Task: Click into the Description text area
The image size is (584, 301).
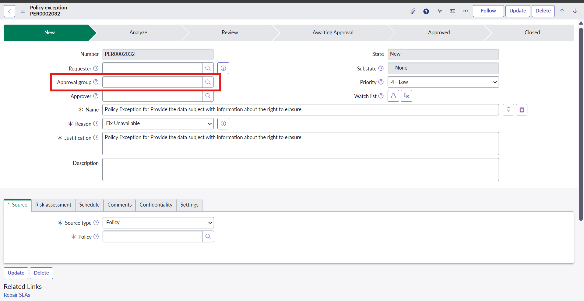Action: tap(300, 169)
